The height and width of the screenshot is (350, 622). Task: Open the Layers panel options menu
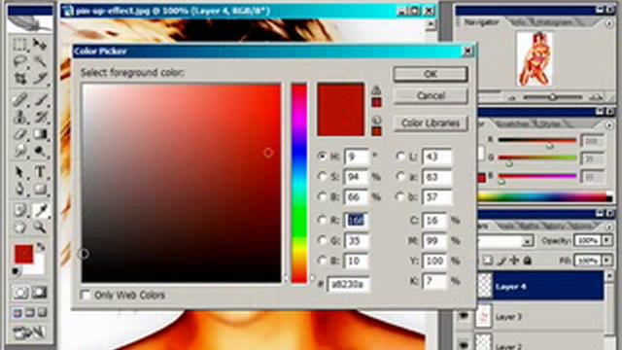coord(609,227)
